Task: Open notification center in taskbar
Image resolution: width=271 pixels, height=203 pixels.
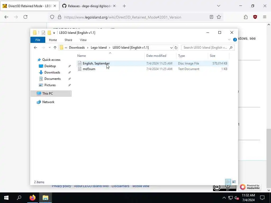Action: (x=262, y=198)
